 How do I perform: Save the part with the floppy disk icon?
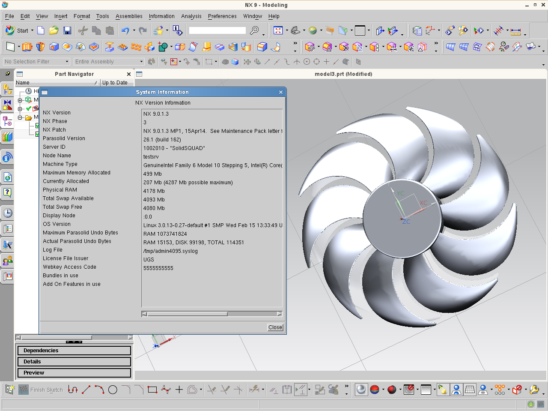[x=67, y=30]
